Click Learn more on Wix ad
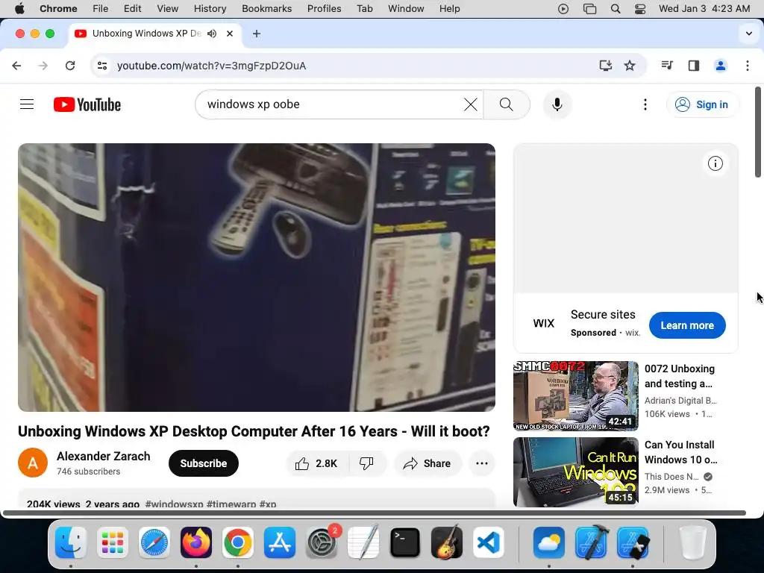 pos(687,325)
